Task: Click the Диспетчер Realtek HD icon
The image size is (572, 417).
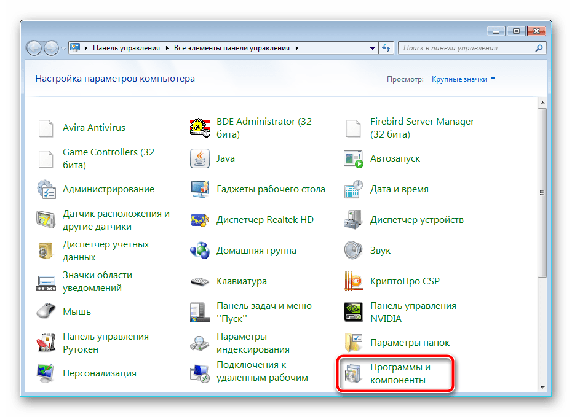Action: point(200,220)
